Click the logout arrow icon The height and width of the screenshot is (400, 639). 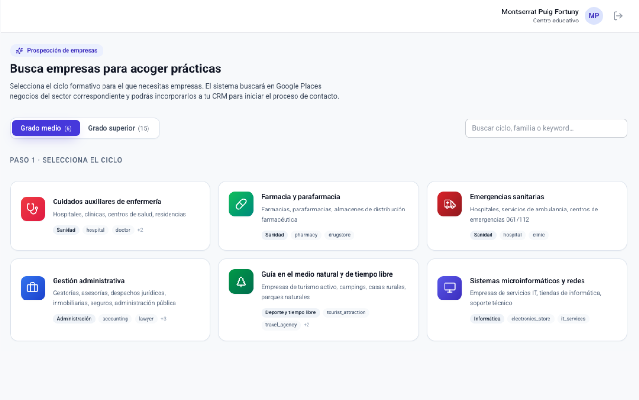click(618, 16)
